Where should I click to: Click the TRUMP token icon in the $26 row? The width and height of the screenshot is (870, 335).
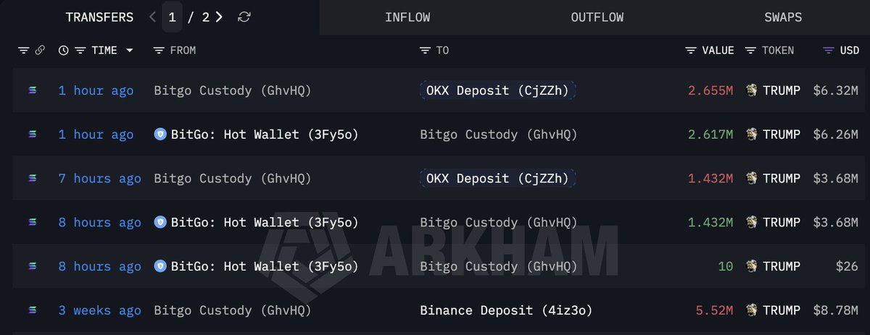point(752,267)
